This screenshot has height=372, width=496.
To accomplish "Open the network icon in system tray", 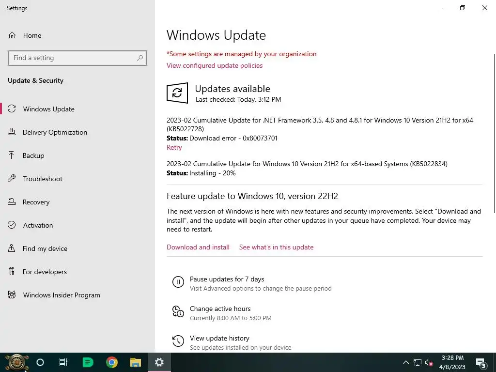I will 418,362.
